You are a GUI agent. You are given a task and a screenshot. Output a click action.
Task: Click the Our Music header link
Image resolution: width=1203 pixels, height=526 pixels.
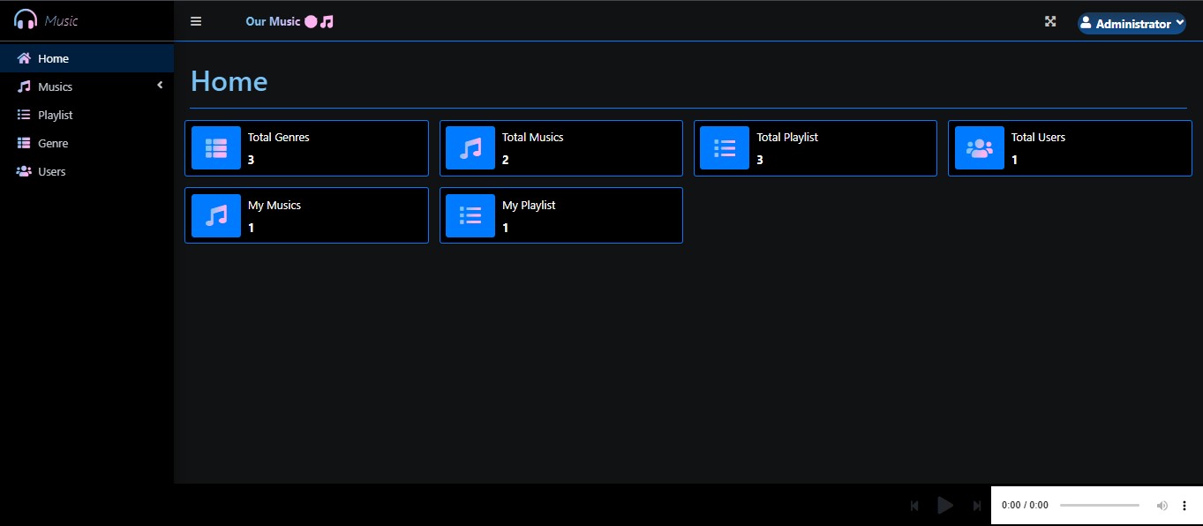(x=289, y=21)
